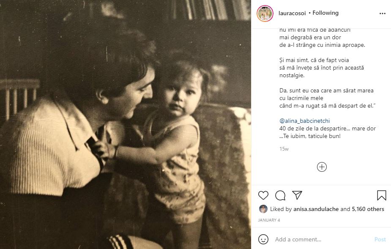Open anisa.sandulache liker profile
This screenshot has width=391, height=249.
[316, 209]
